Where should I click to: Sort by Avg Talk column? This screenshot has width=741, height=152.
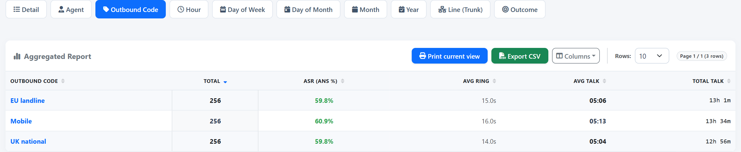590,81
